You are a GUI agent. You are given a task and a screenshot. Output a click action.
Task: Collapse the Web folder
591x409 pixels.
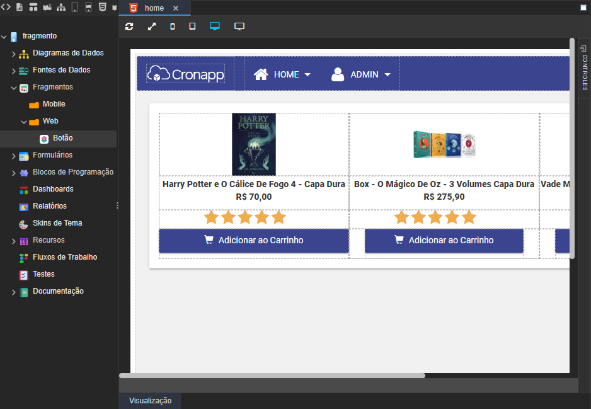click(24, 122)
